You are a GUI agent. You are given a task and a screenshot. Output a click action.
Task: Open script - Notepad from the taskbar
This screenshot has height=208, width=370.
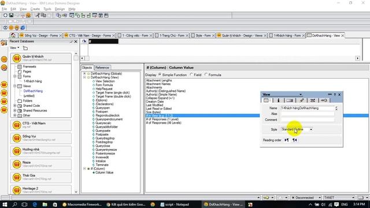coord(175,205)
